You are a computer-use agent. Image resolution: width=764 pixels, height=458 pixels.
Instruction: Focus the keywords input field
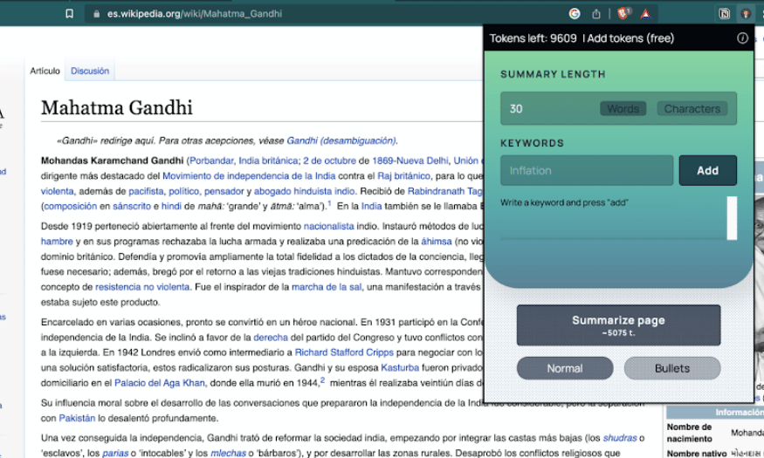(587, 170)
